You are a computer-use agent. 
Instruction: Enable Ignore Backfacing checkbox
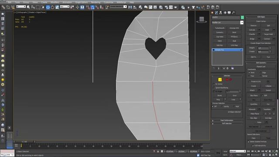click(x=214, y=88)
